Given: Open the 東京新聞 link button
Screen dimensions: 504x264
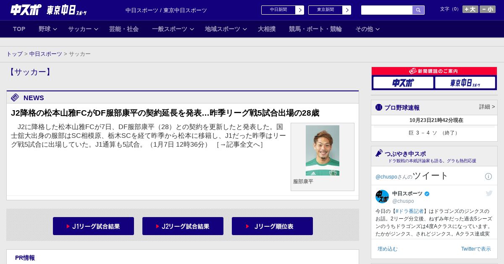Looking at the screenshot, I should [330, 10].
